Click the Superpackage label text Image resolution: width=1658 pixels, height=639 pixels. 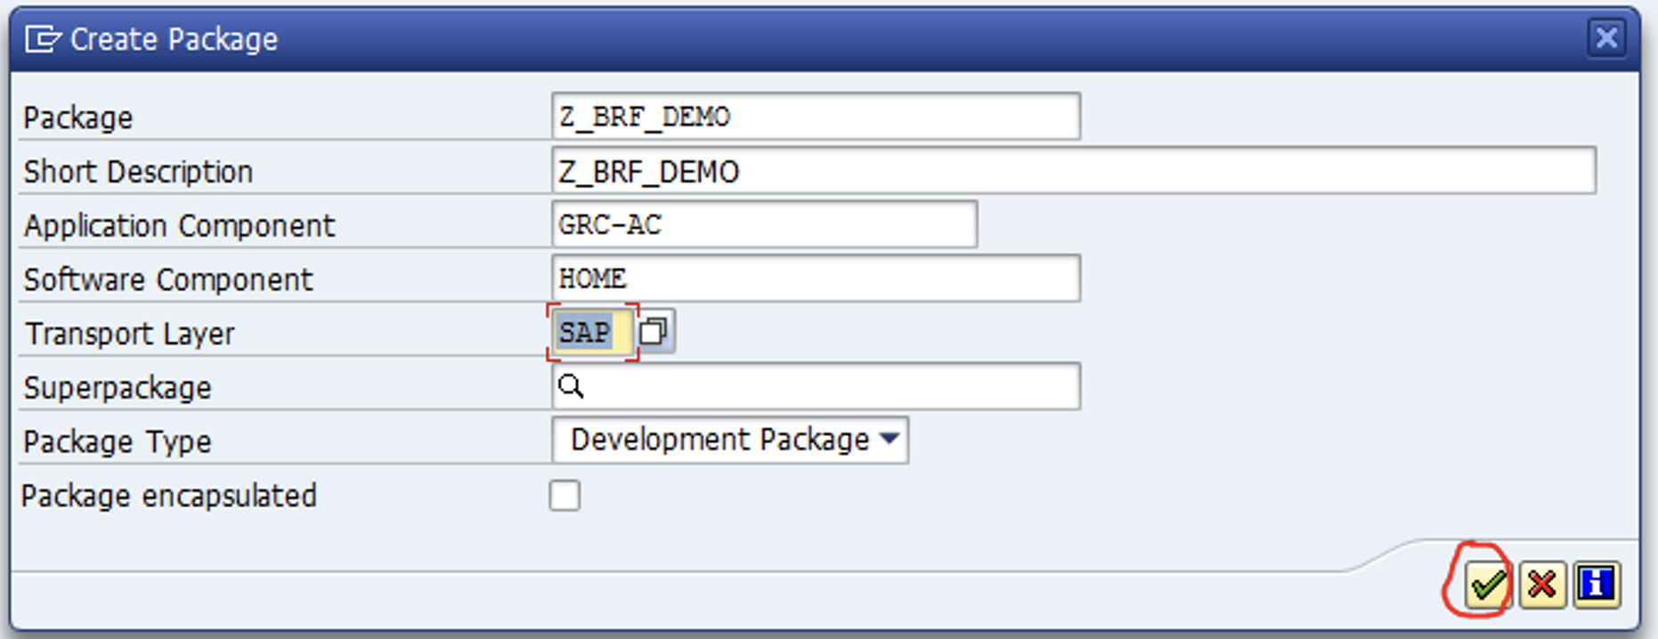pos(118,388)
